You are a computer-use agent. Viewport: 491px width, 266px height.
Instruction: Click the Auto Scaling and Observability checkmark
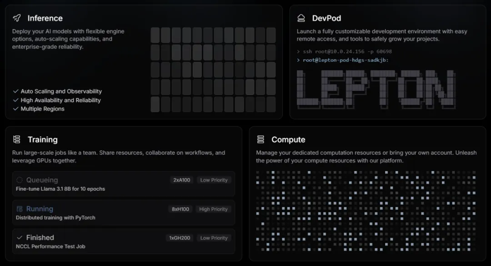point(16,91)
